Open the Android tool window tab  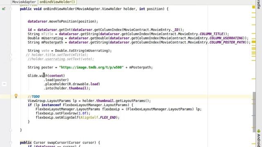tap(259, 140)
